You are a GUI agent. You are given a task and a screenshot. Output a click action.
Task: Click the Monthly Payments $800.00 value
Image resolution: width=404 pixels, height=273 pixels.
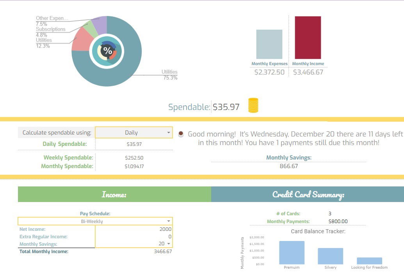(338, 221)
